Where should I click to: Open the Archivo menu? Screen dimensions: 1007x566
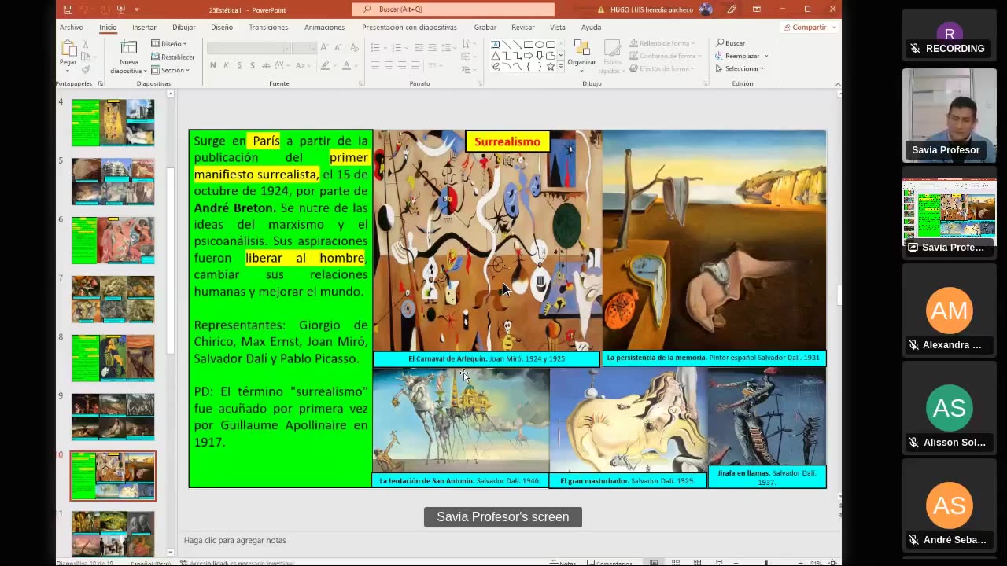click(x=71, y=28)
